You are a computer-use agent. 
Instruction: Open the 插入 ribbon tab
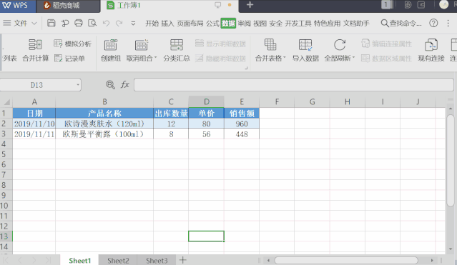point(167,24)
